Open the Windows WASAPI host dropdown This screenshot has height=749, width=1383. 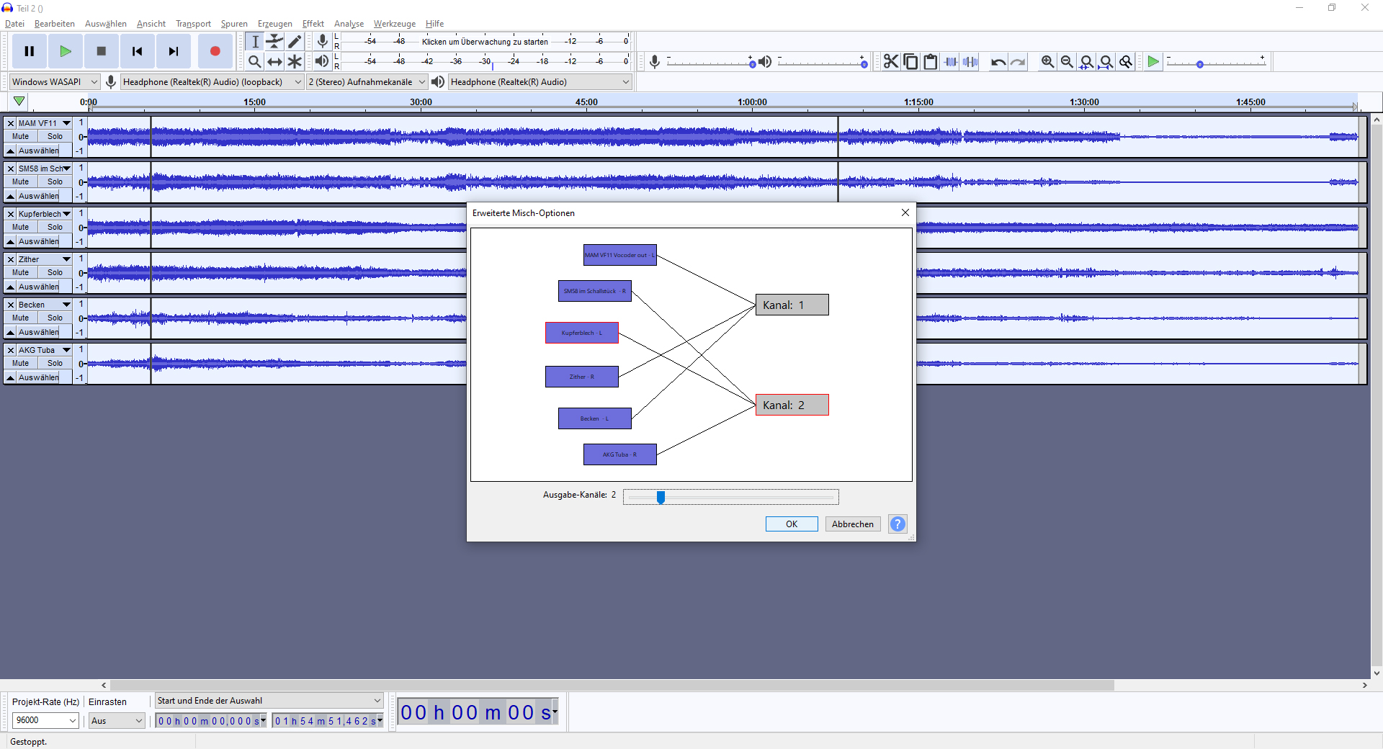tap(54, 82)
